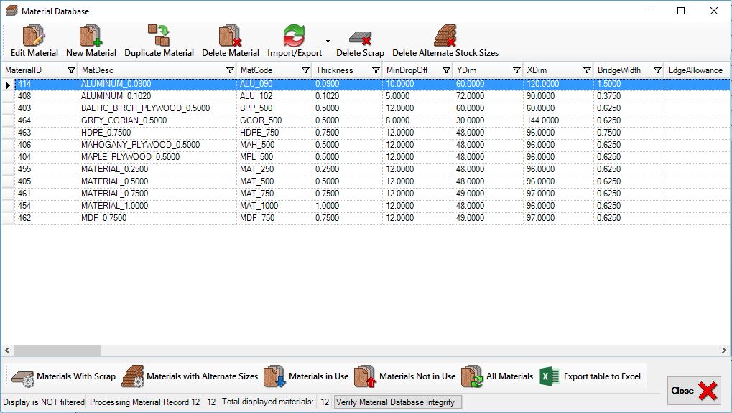Screen dimensions: 732x413
Task: Click the Edit Material icon
Action: pyautogui.click(x=34, y=37)
